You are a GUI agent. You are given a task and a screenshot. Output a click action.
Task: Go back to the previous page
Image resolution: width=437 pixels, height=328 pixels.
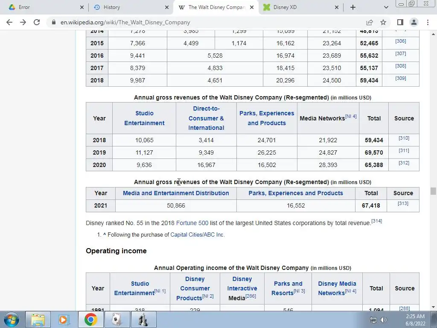9,22
